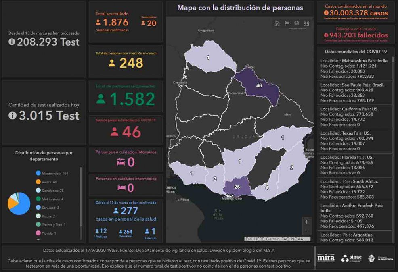
Task: Click info icon beside 943.203 fallecidos
Action: pyautogui.click(x=326, y=35)
